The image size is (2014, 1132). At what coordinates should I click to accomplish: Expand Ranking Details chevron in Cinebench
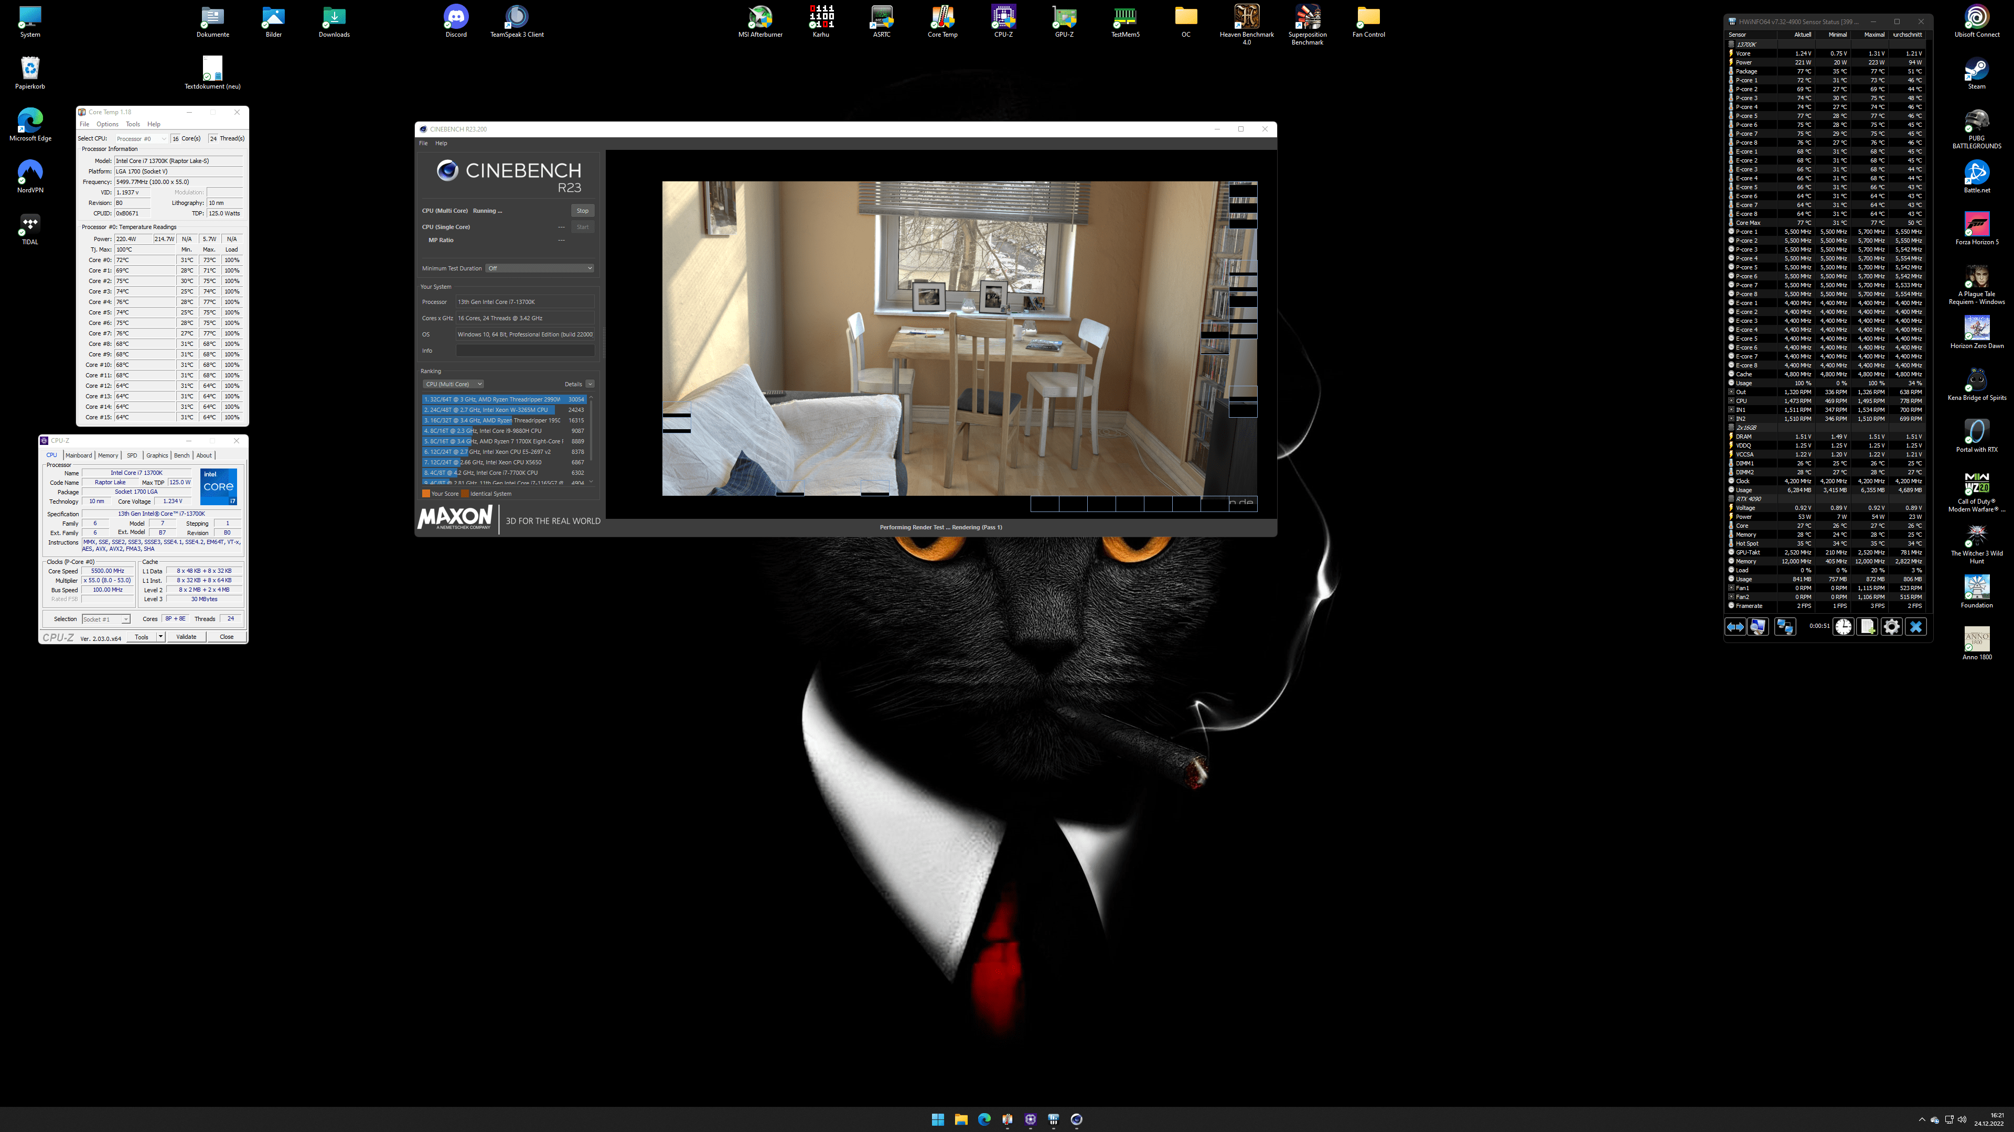(590, 384)
